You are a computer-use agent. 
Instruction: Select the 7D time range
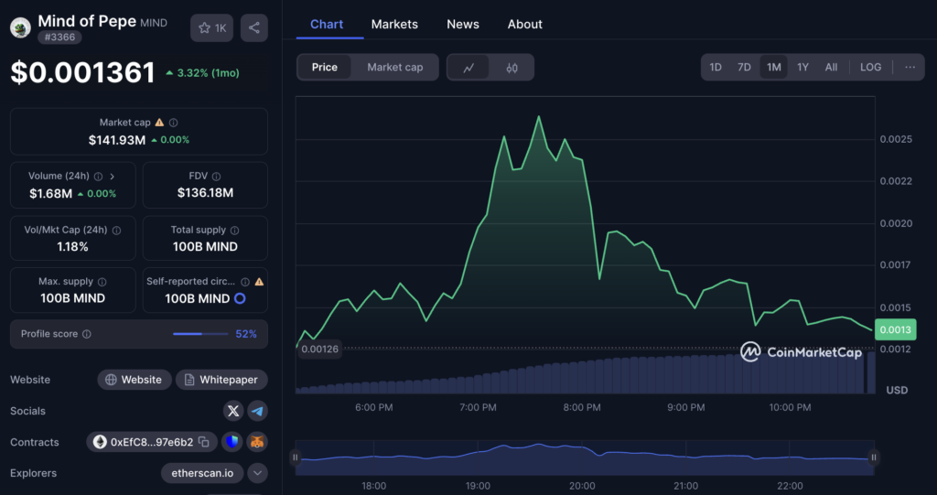coord(744,67)
